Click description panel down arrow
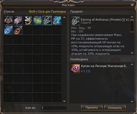Image resolution: width=137 pixels, height=114 pixels. point(132,53)
